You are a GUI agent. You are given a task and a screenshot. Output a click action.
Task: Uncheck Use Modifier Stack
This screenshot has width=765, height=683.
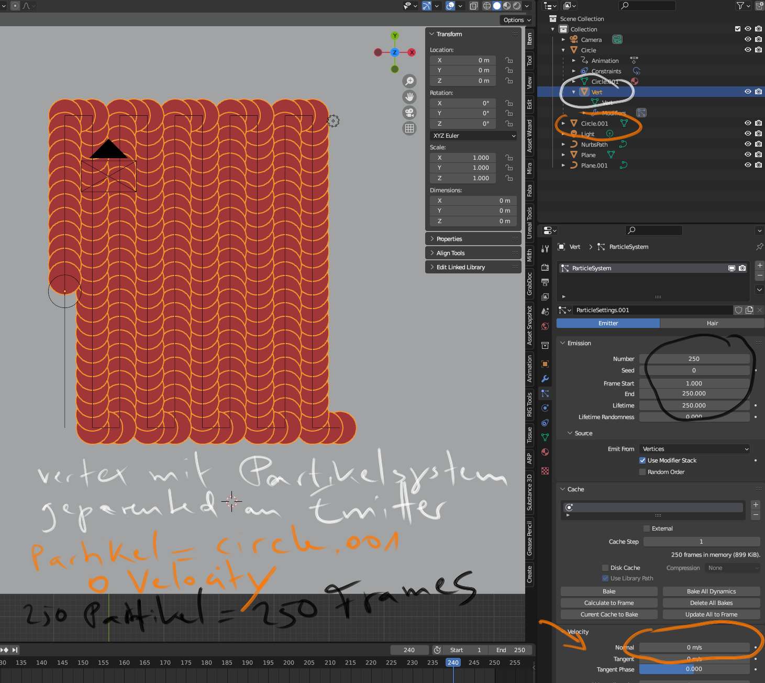point(642,460)
